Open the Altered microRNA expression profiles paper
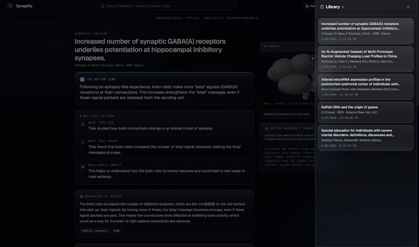The image size is (419, 247). (366, 87)
